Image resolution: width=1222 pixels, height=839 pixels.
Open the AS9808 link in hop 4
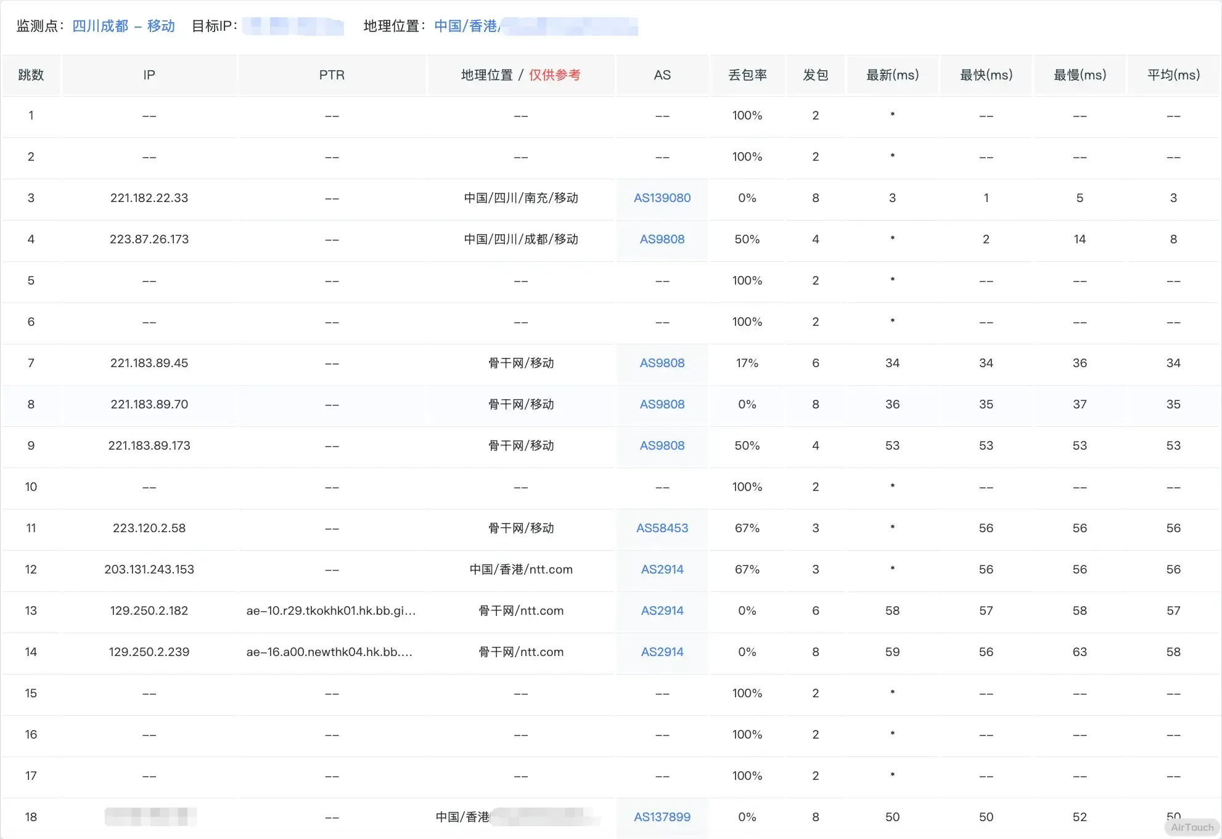(662, 239)
